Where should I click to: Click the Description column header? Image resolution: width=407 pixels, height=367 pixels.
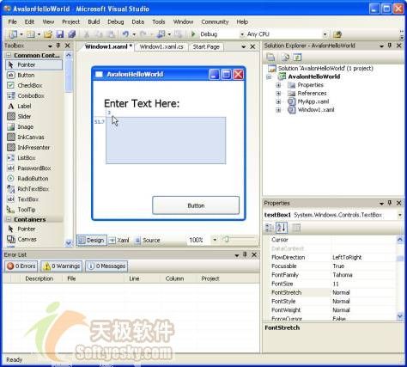point(39,278)
